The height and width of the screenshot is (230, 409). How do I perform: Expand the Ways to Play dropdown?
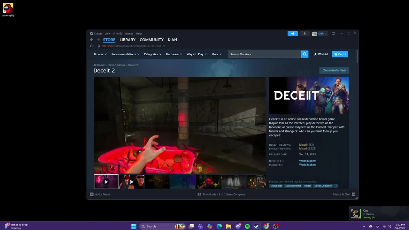(x=197, y=54)
